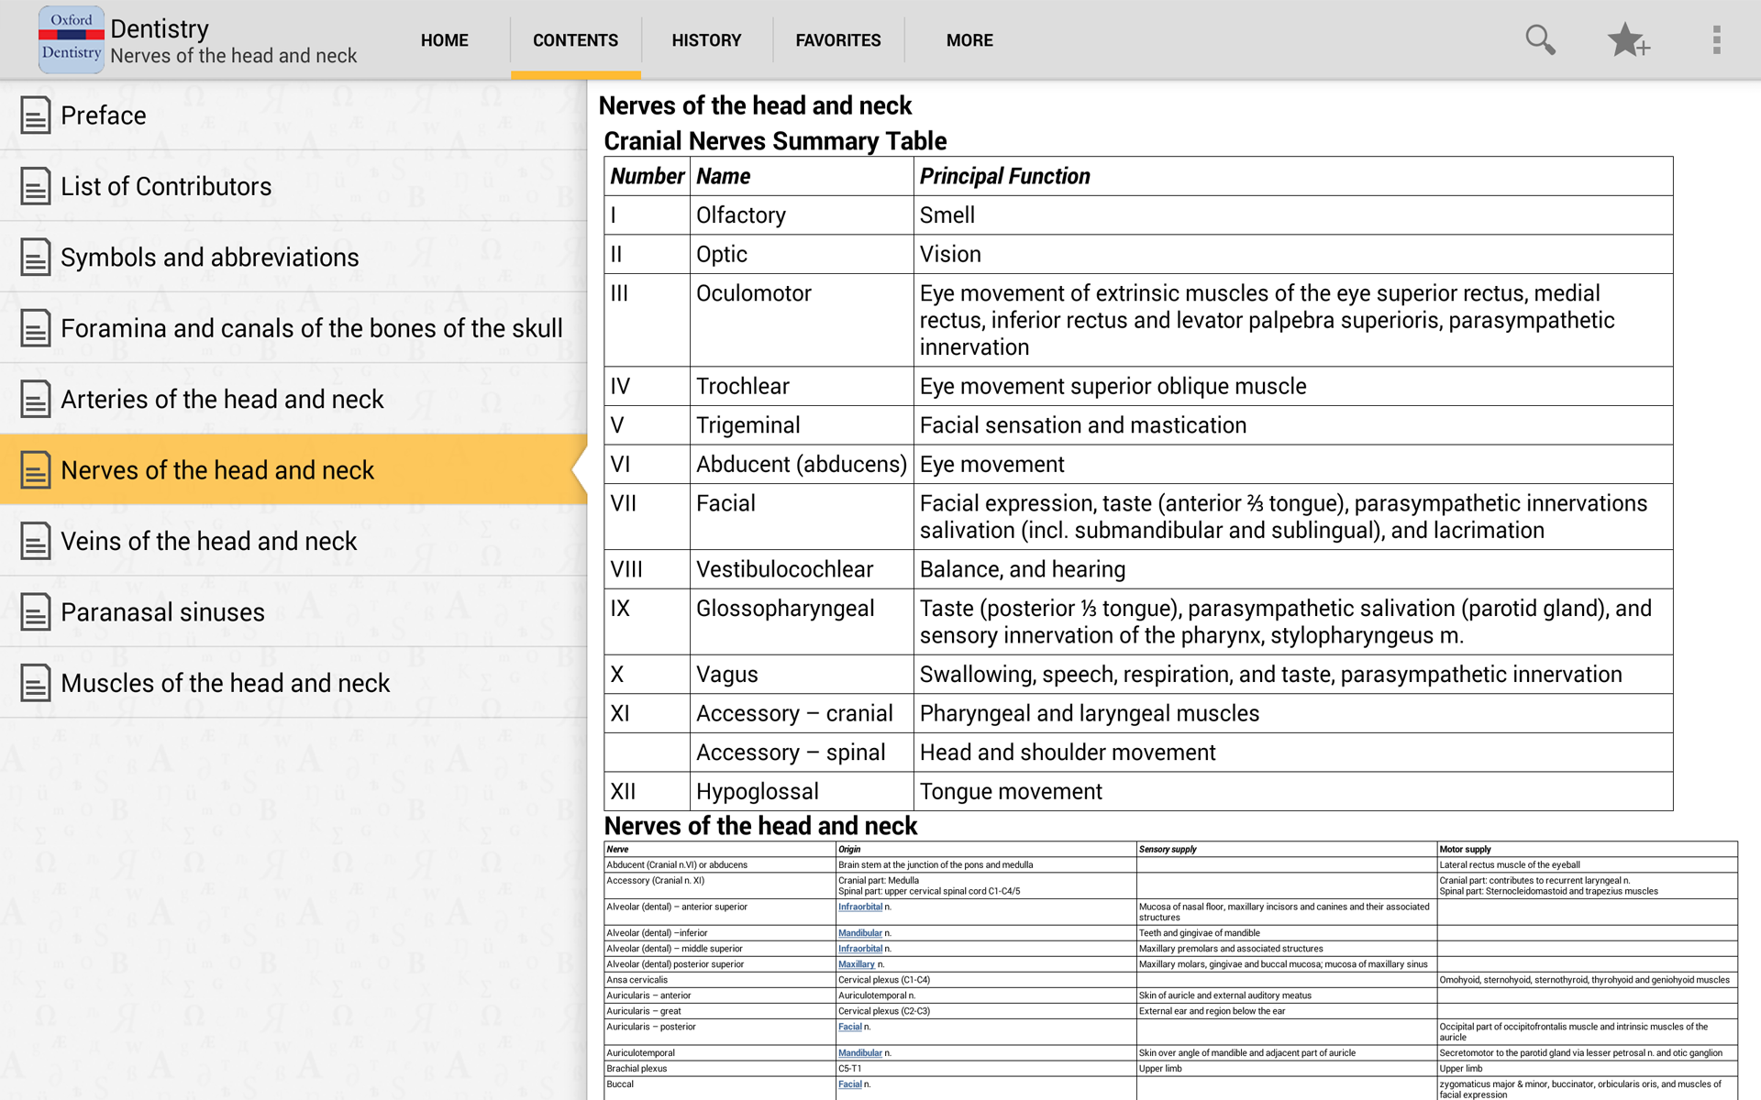Viewport: 1761px width, 1100px height.
Task: Open the search magnifier icon
Action: pos(1540,39)
